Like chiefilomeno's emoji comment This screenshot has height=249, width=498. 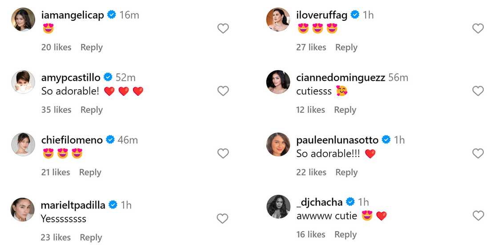(x=223, y=154)
